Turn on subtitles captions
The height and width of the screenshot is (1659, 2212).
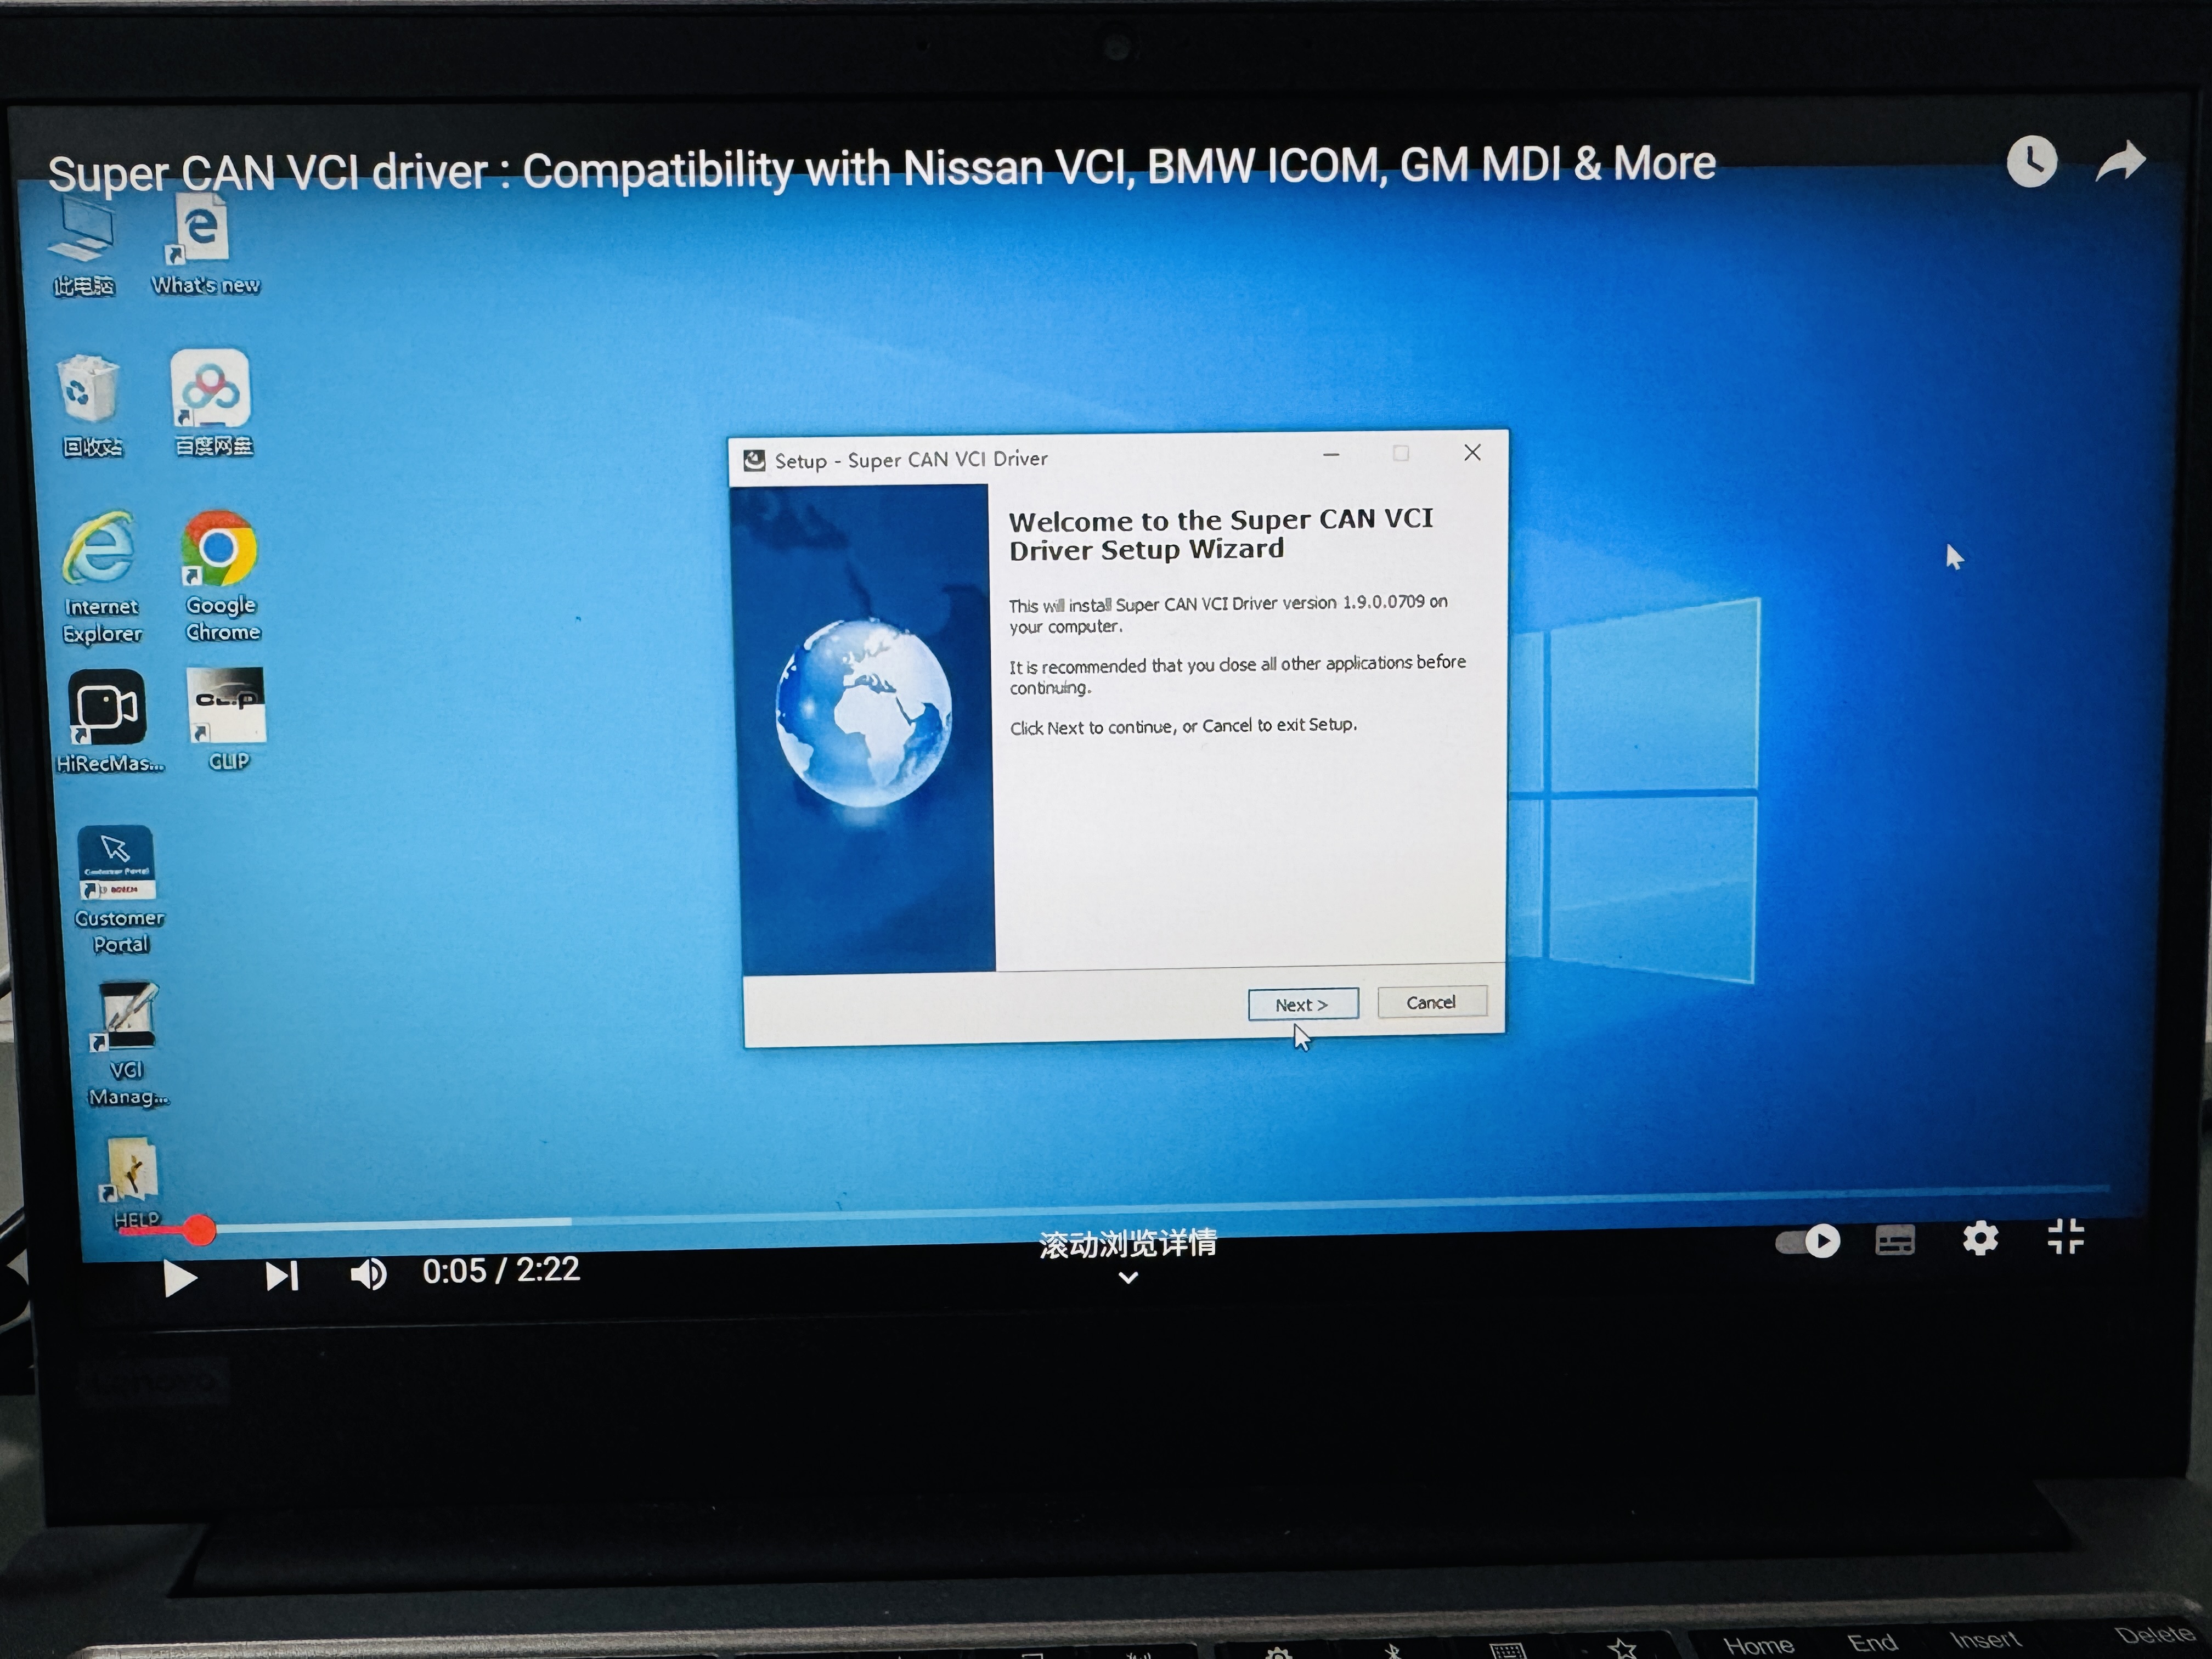coord(1895,1241)
